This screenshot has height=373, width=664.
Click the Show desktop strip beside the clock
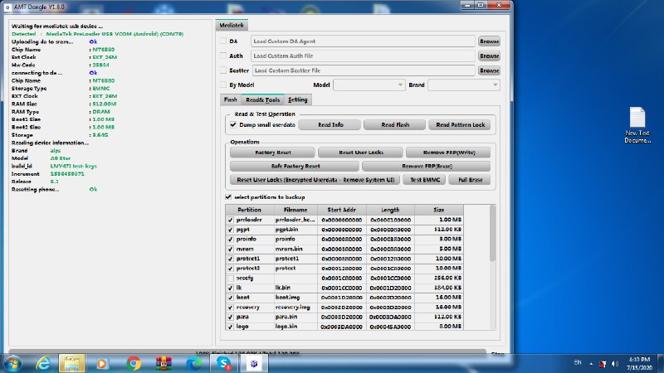pos(661,364)
